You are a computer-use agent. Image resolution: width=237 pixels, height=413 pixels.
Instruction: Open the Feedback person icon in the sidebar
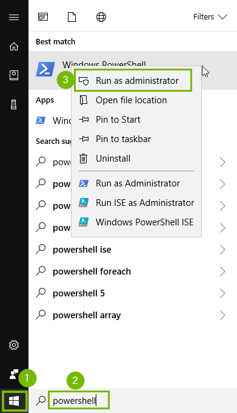(x=14, y=374)
